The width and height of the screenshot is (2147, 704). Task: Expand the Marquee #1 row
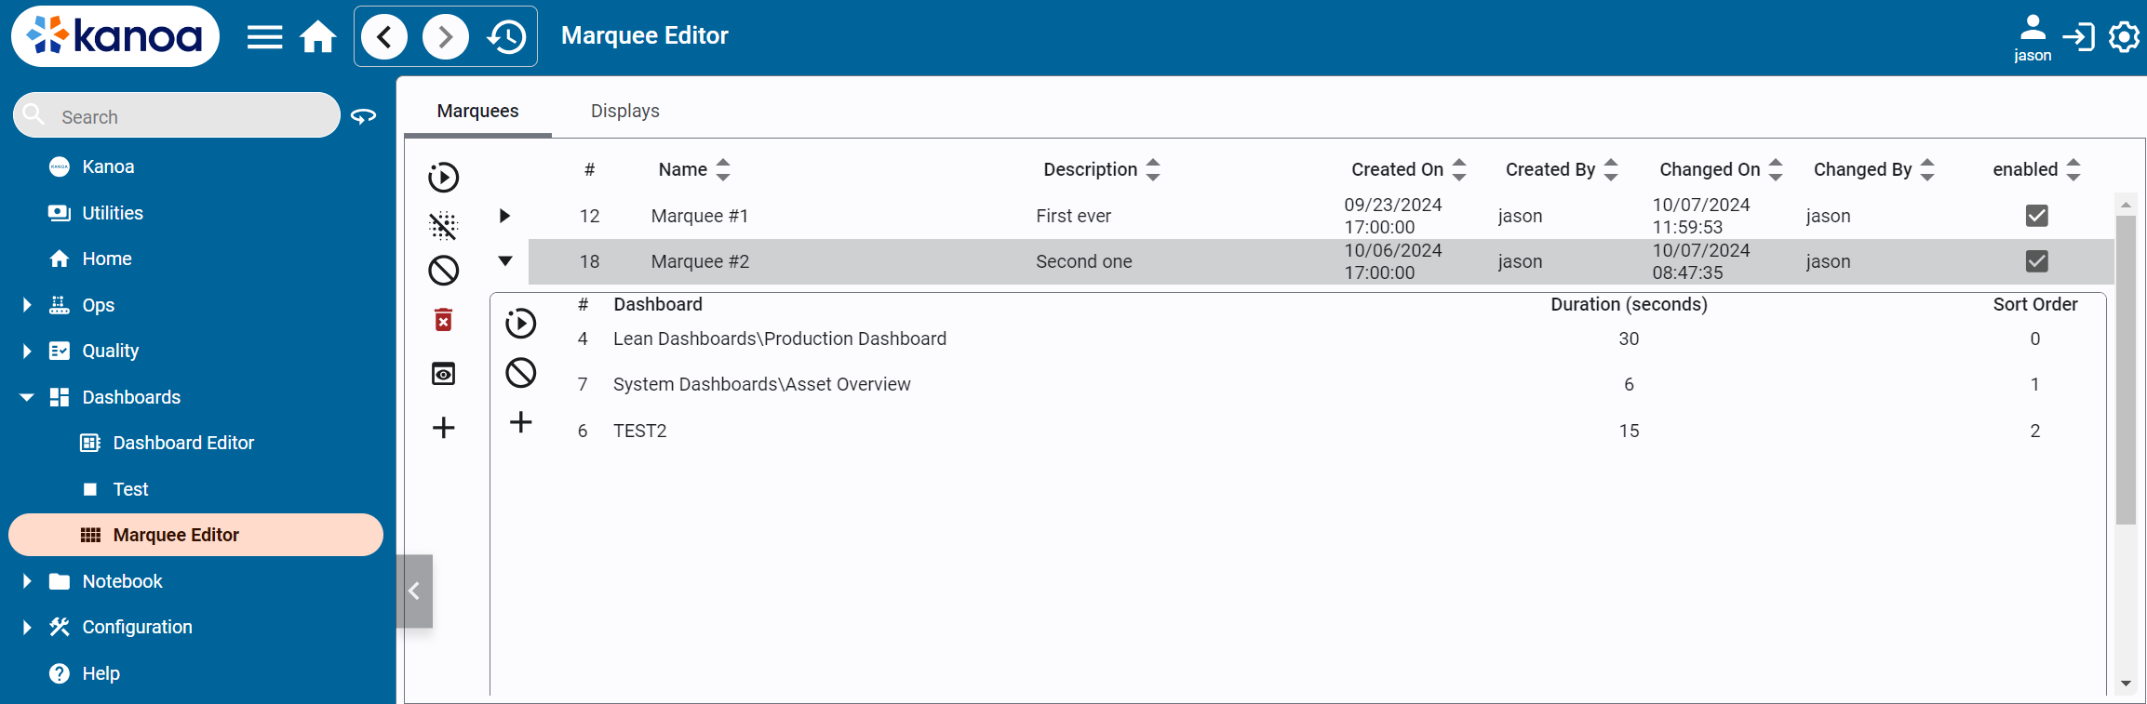[504, 216]
